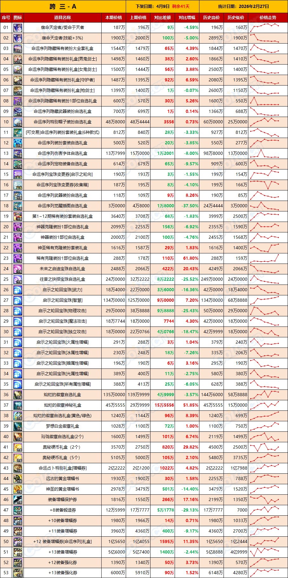Click the icon for 宿命天定者(技能+3%)
The height and width of the screenshot is (578, 288).
[x=18, y=38]
